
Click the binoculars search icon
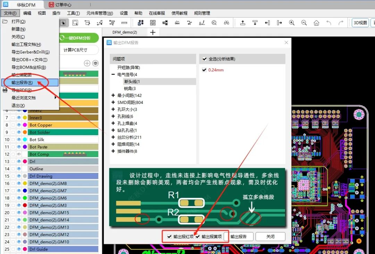226,23
